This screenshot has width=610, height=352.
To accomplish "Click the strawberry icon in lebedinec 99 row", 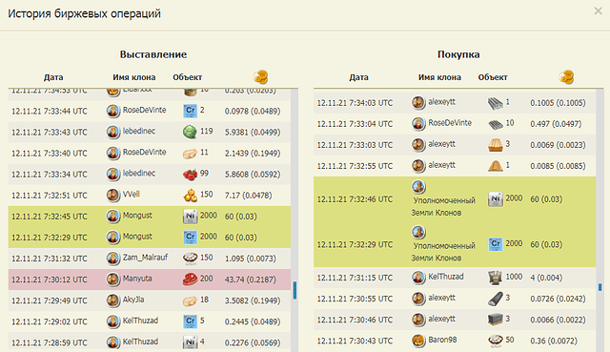I will point(190,175).
